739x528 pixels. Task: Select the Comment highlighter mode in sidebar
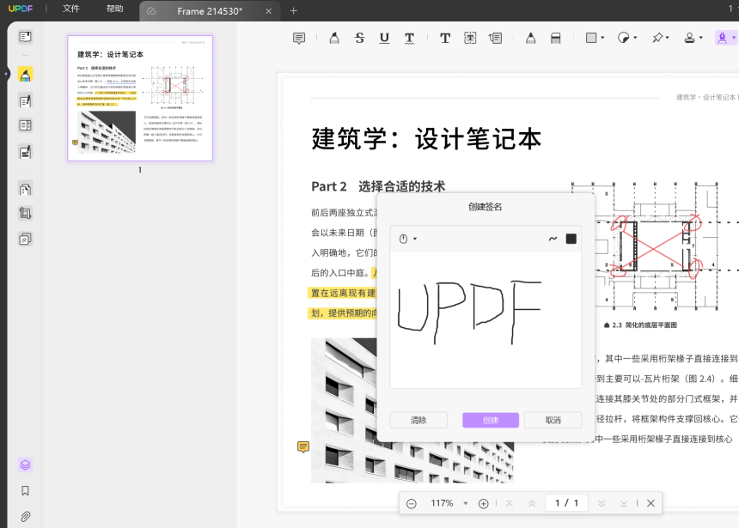coord(25,75)
